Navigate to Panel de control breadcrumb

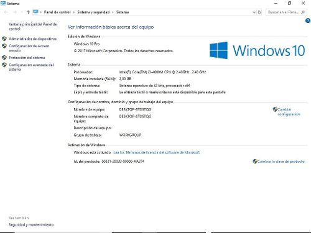[57, 12]
